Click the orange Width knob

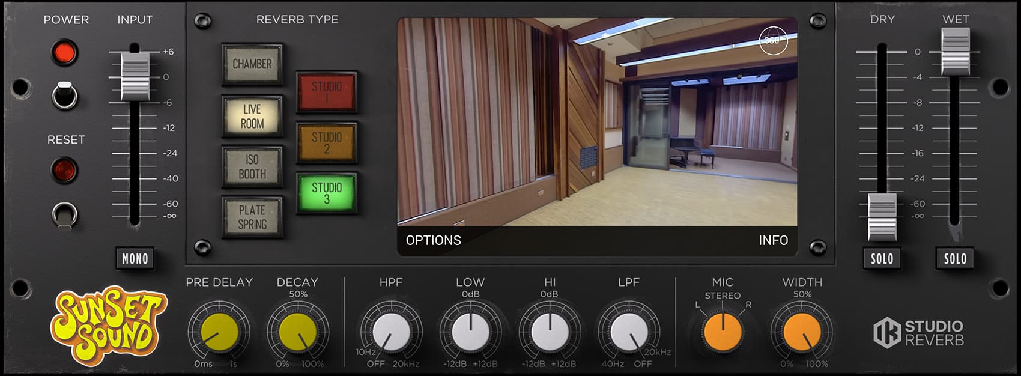point(802,332)
